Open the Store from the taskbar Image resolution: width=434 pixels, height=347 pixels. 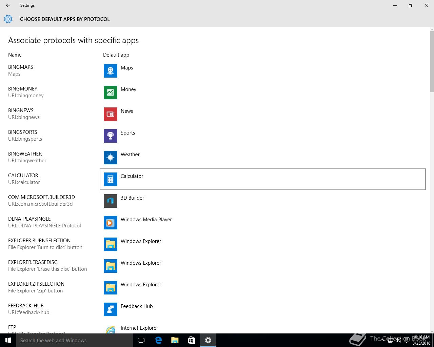pyautogui.click(x=192, y=340)
